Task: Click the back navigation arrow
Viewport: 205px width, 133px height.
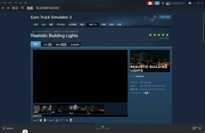Action: 3,8
